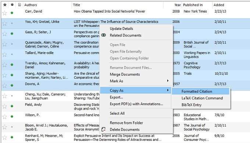Toggle unread dot for Cheng, Xu
Image resolution: width=250 pixels, height=143 pixels.
12,96
